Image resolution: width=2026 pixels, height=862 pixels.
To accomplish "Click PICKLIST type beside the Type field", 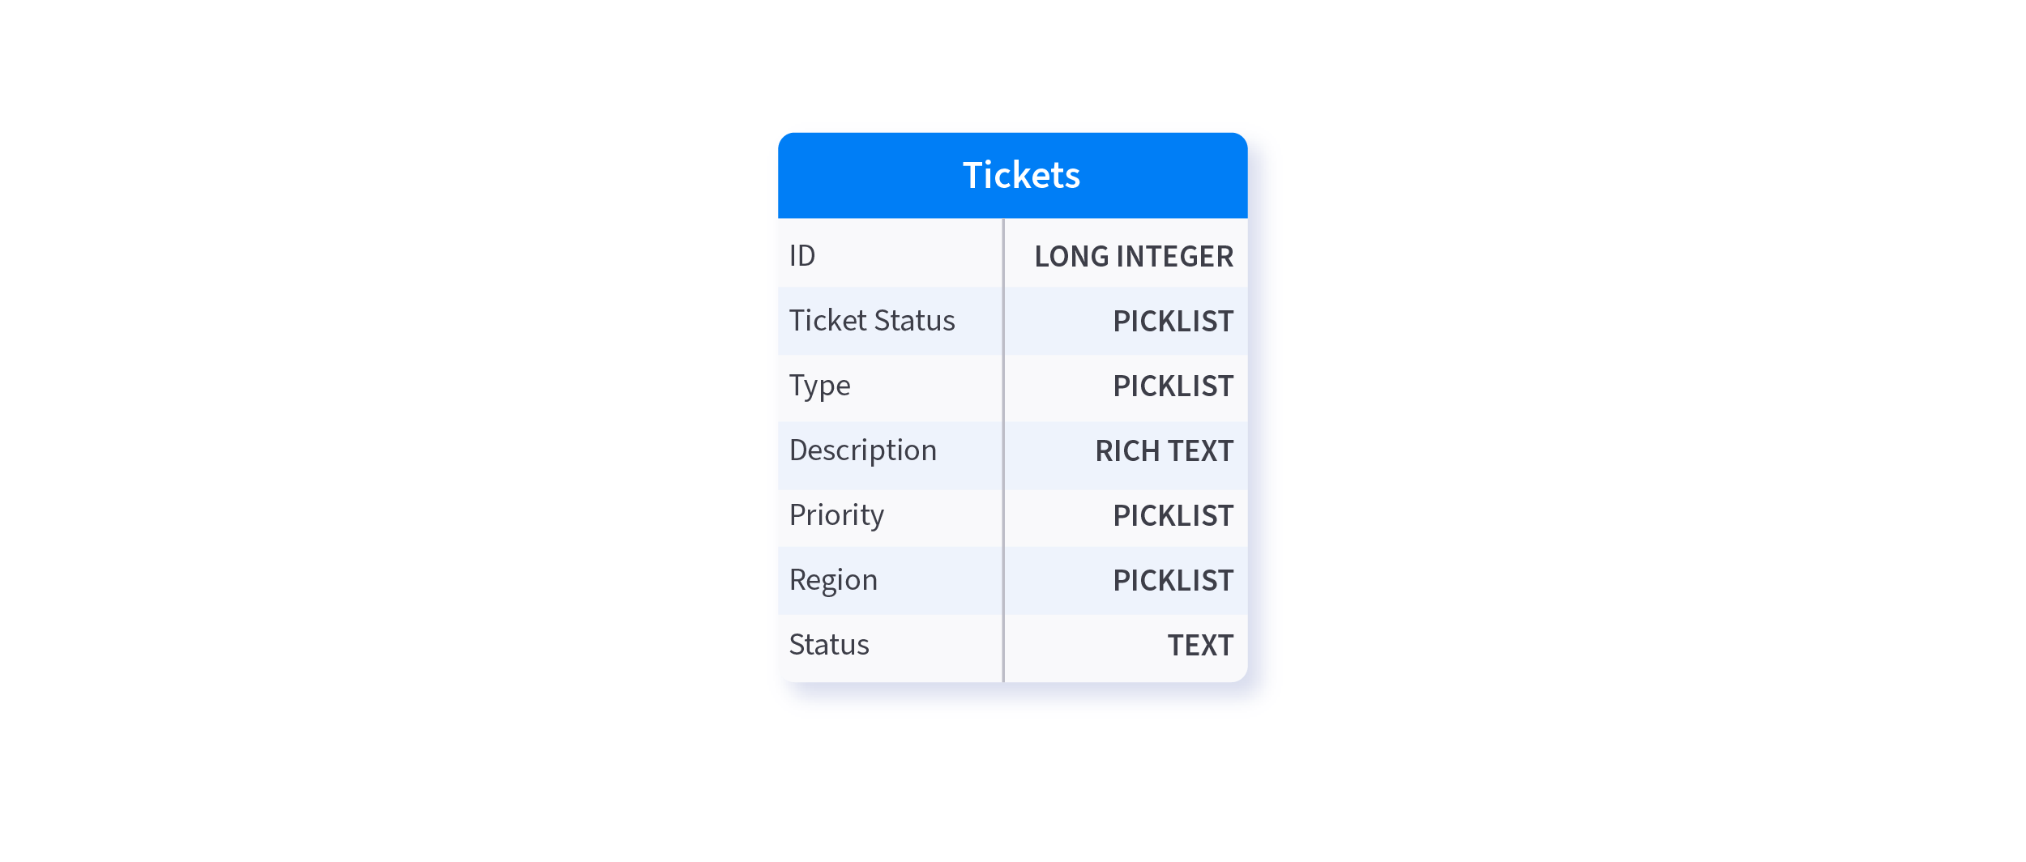I will (x=1173, y=386).
